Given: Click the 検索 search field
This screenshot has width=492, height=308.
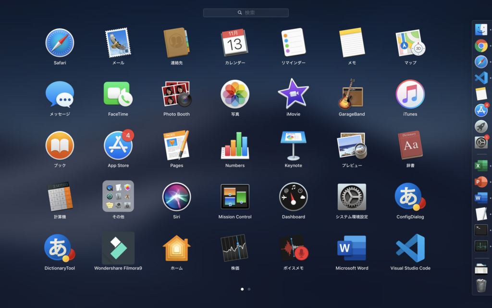Looking at the screenshot, I should tap(246, 13).
